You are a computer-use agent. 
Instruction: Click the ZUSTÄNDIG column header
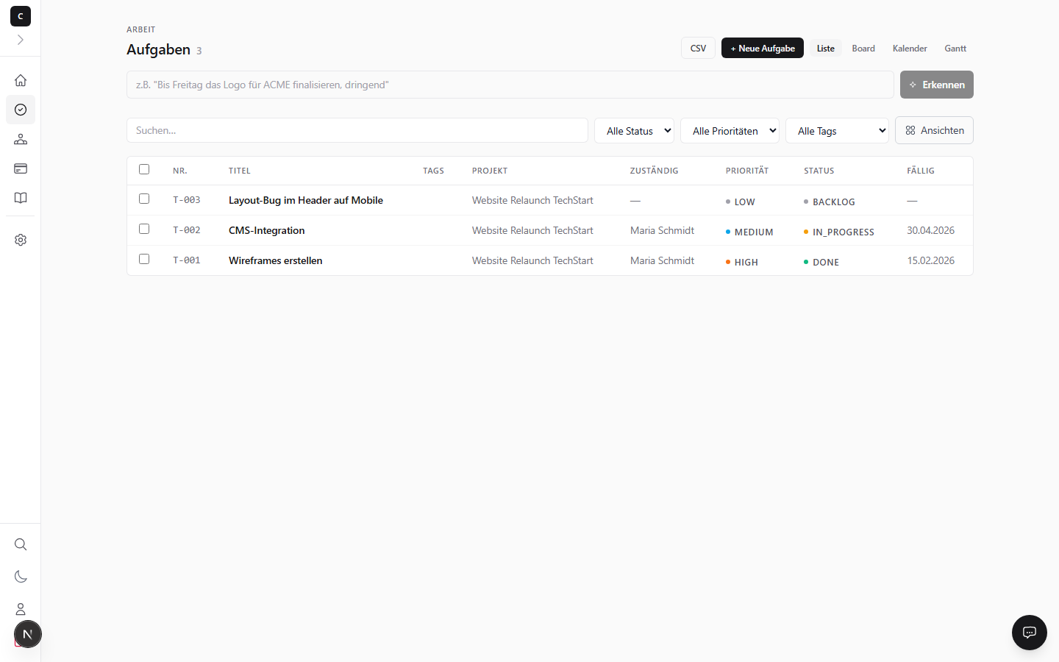(x=655, y=171)
